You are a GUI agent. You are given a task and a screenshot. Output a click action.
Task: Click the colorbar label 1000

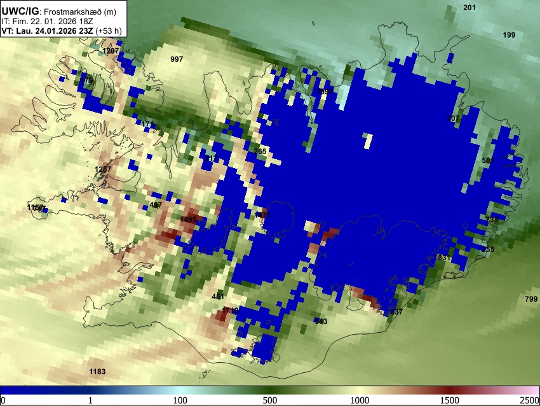coord(360,400)
